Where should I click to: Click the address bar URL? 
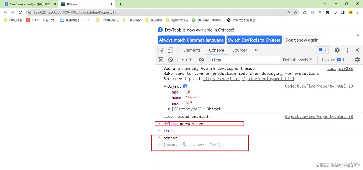click(77, 13)
